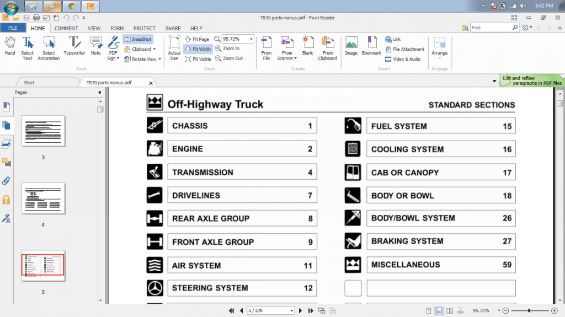Activate the Typewriter tool
565x317 pixels.
[74, 46]
